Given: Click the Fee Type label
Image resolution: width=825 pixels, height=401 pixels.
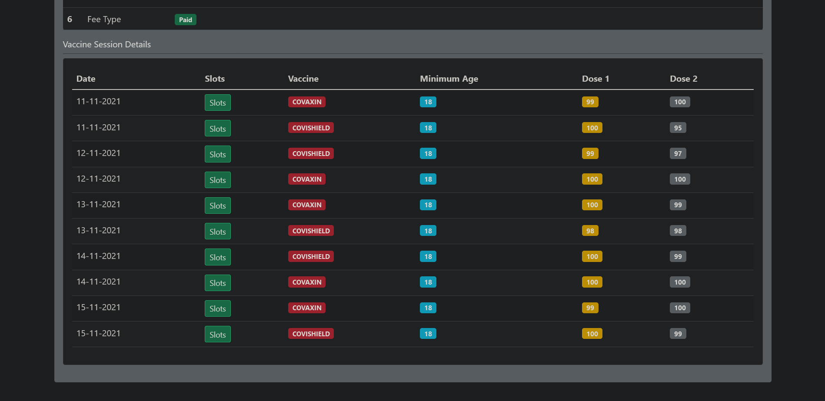Looking at the screenshot, I should [x=104, y=19].
